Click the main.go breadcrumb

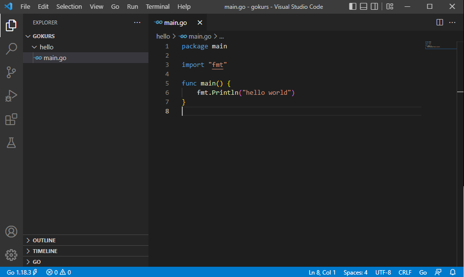(195, 36)
